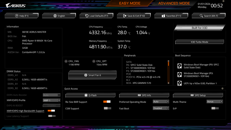Screen dimensions: 231x130
Task: Click the CPU_FAN 1190 RPM reading
Action: coord(74,64)
